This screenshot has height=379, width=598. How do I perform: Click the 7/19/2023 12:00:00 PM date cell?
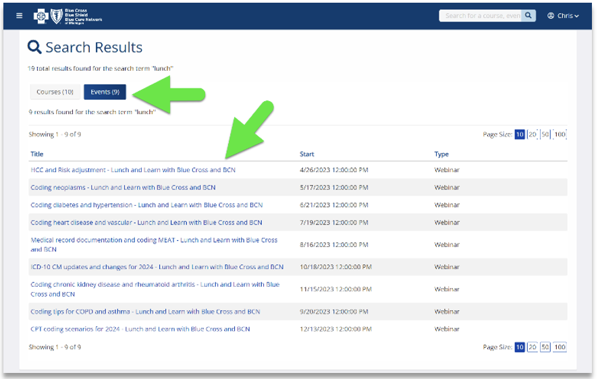334,223
